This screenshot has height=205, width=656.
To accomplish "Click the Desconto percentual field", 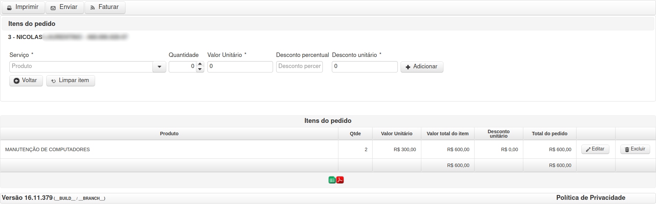I will click(x=299, y=67).
